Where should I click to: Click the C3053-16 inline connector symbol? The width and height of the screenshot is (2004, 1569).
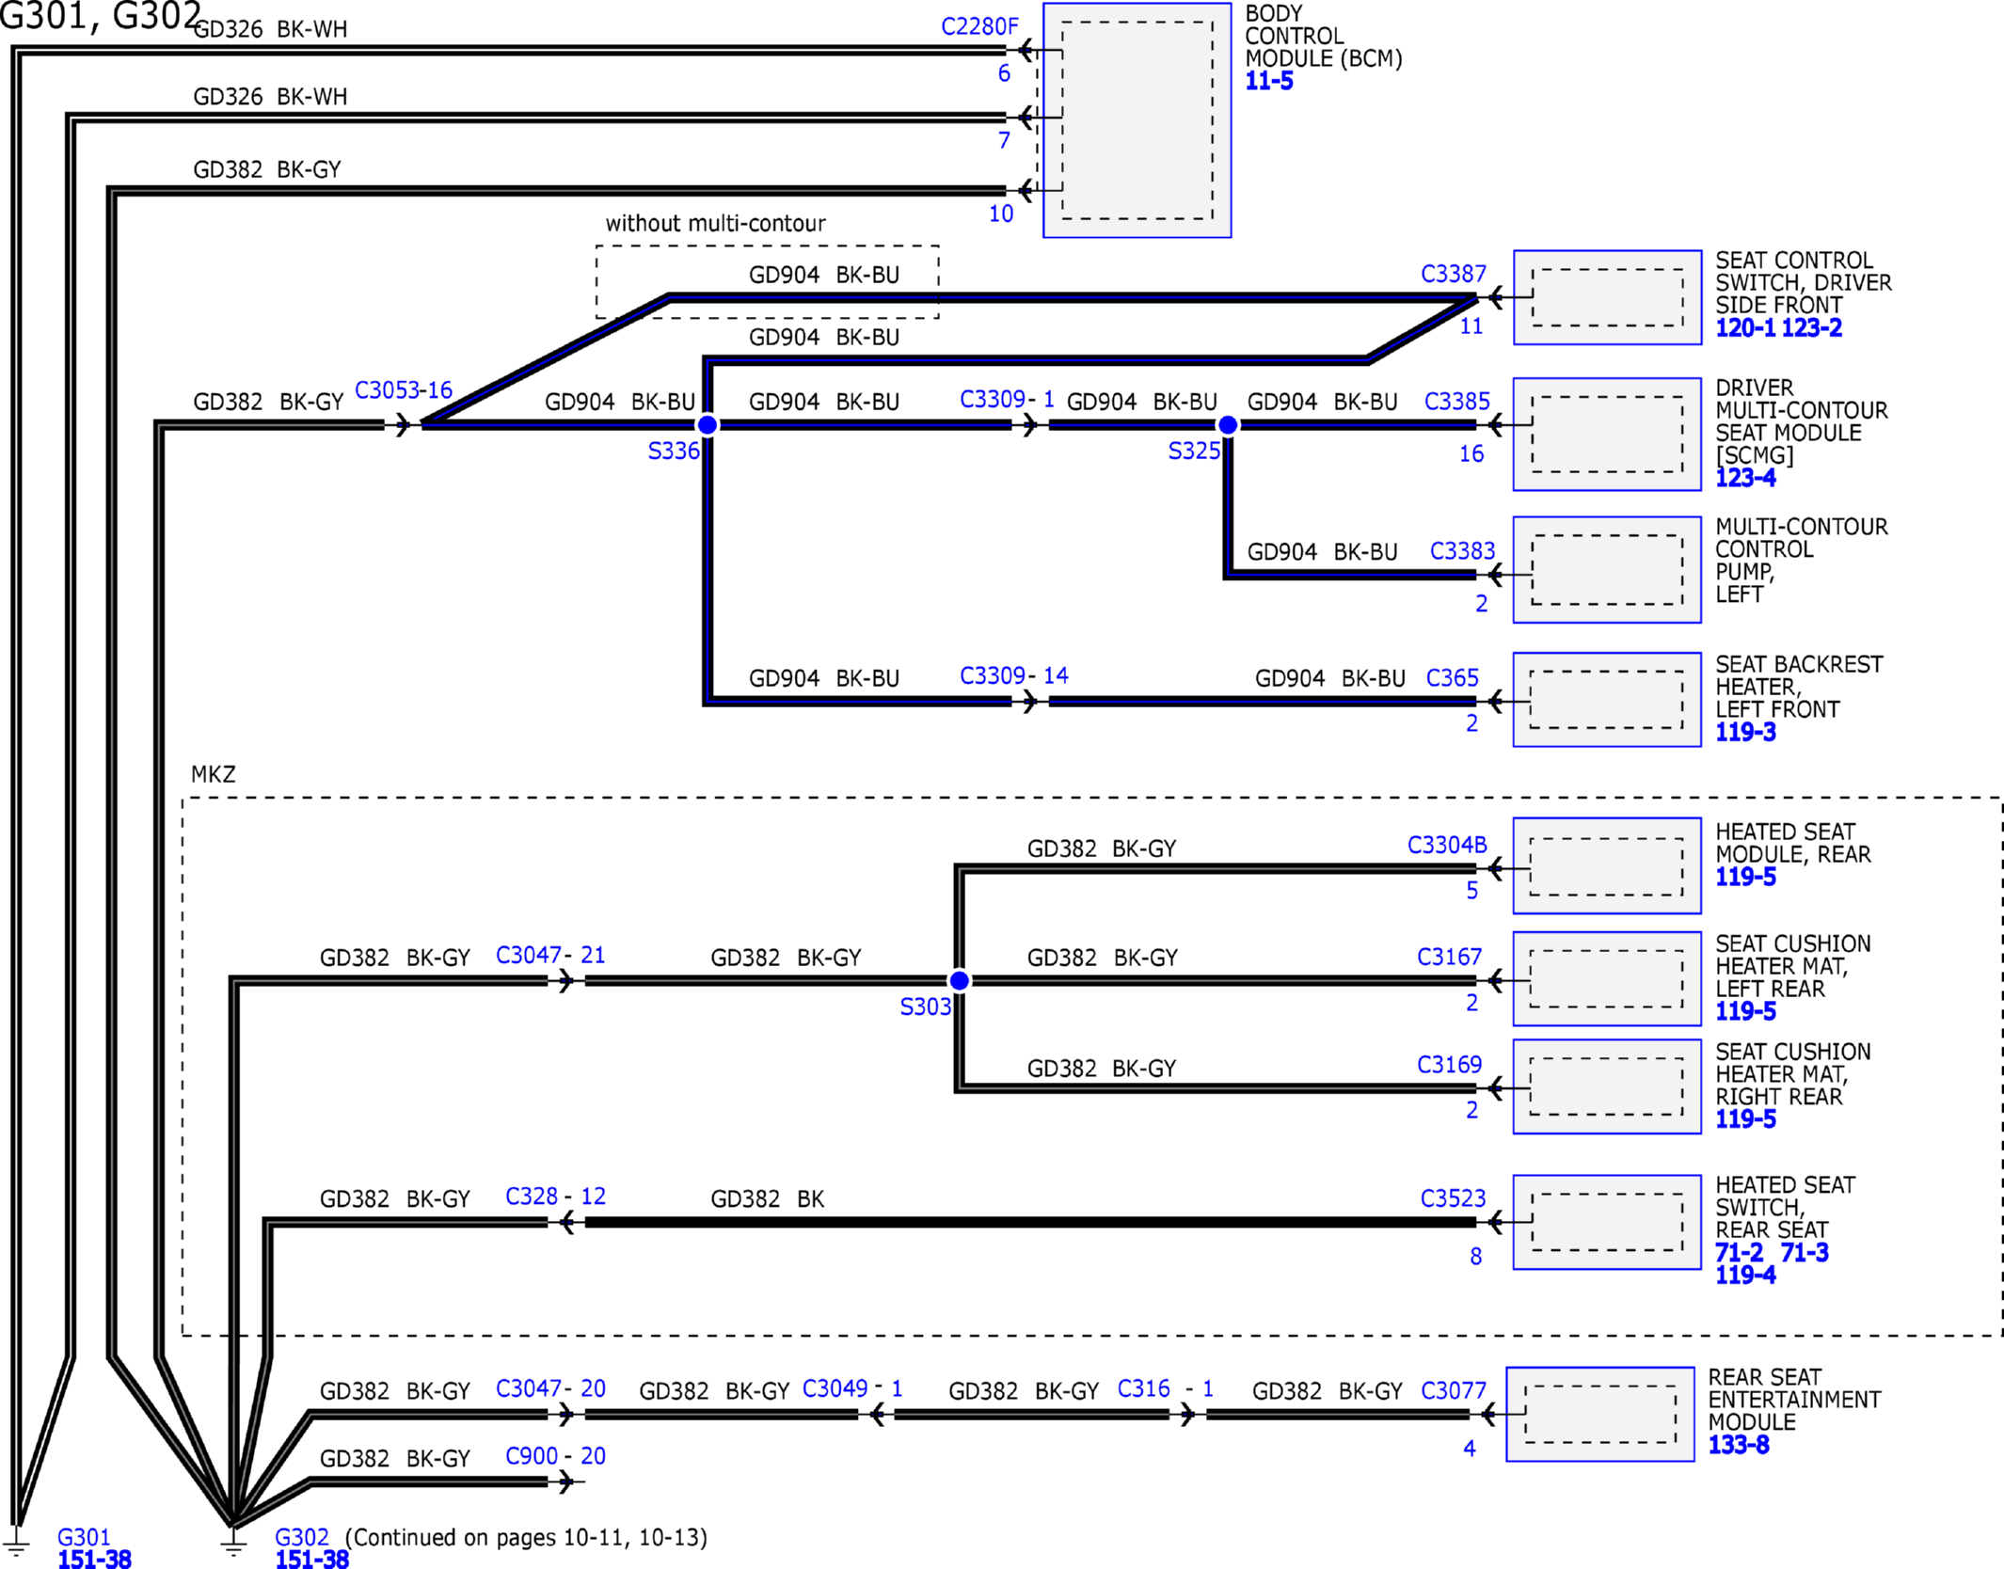[x=403, y=425]
